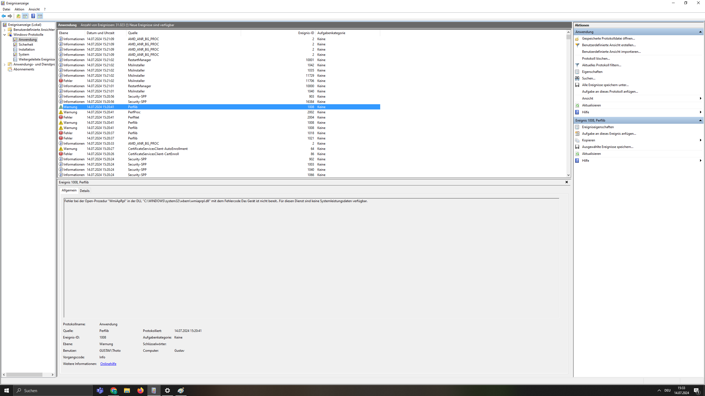
Task: Click 'Protokoll löschen...' action
Action: coord(596,59)
